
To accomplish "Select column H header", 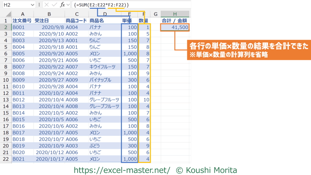I will (175, 14).
